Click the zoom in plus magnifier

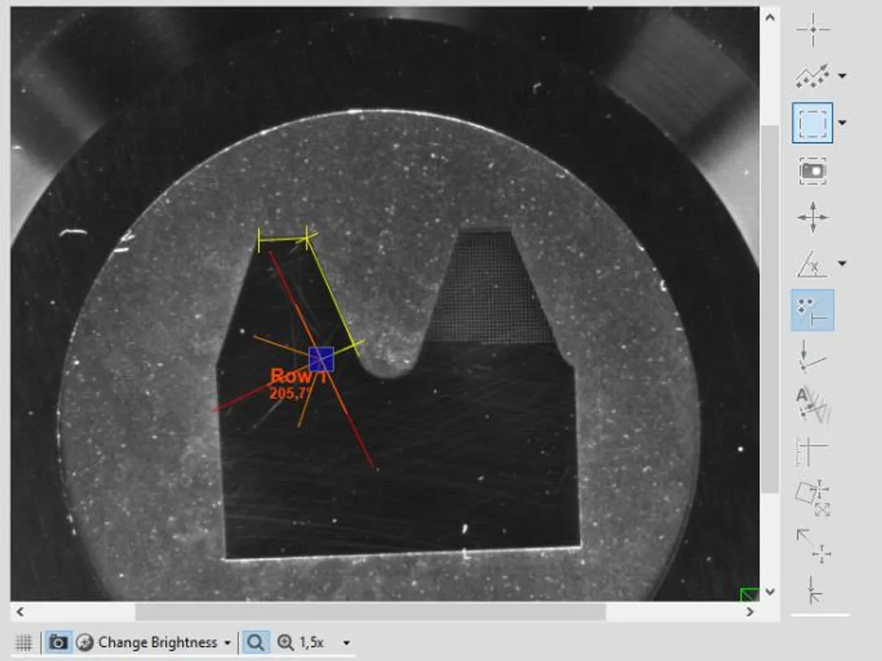pos(285,642)
